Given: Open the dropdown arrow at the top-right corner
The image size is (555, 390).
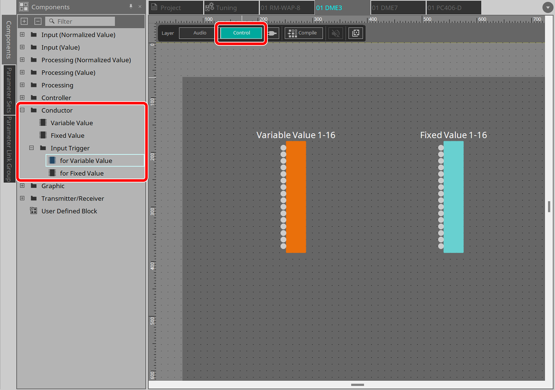Looking at the screenshot, I should pyautogui.click(x=548, y=7).
